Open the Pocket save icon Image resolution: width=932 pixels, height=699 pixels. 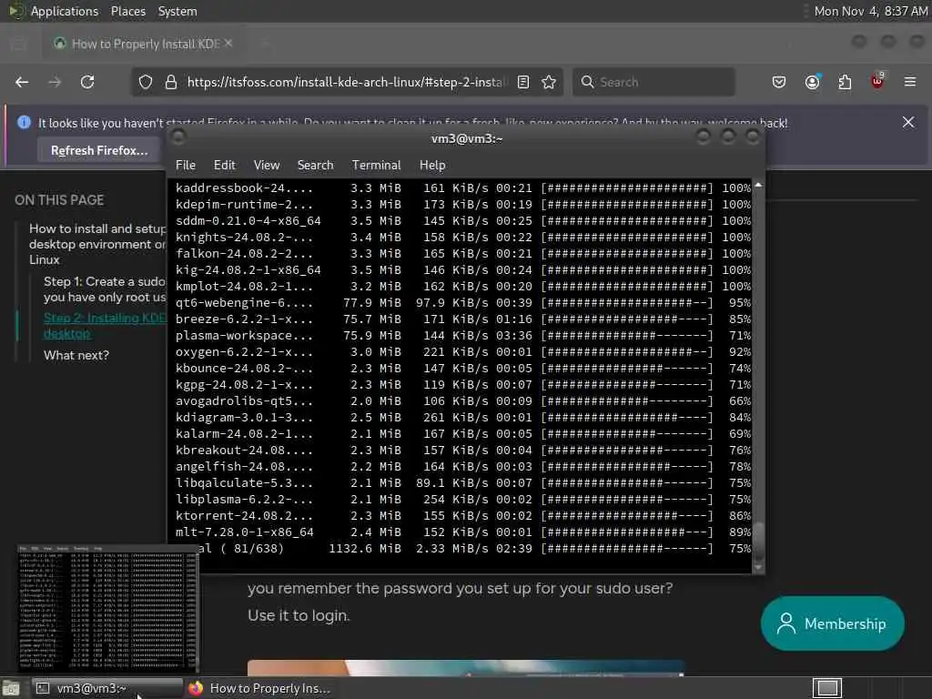click(x=779, y=82)
